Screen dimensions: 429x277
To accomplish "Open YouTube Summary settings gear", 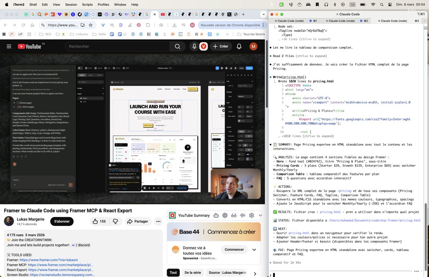I will [252, 215].
